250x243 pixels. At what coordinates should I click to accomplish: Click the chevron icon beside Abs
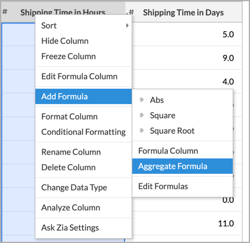click(141, 100)
